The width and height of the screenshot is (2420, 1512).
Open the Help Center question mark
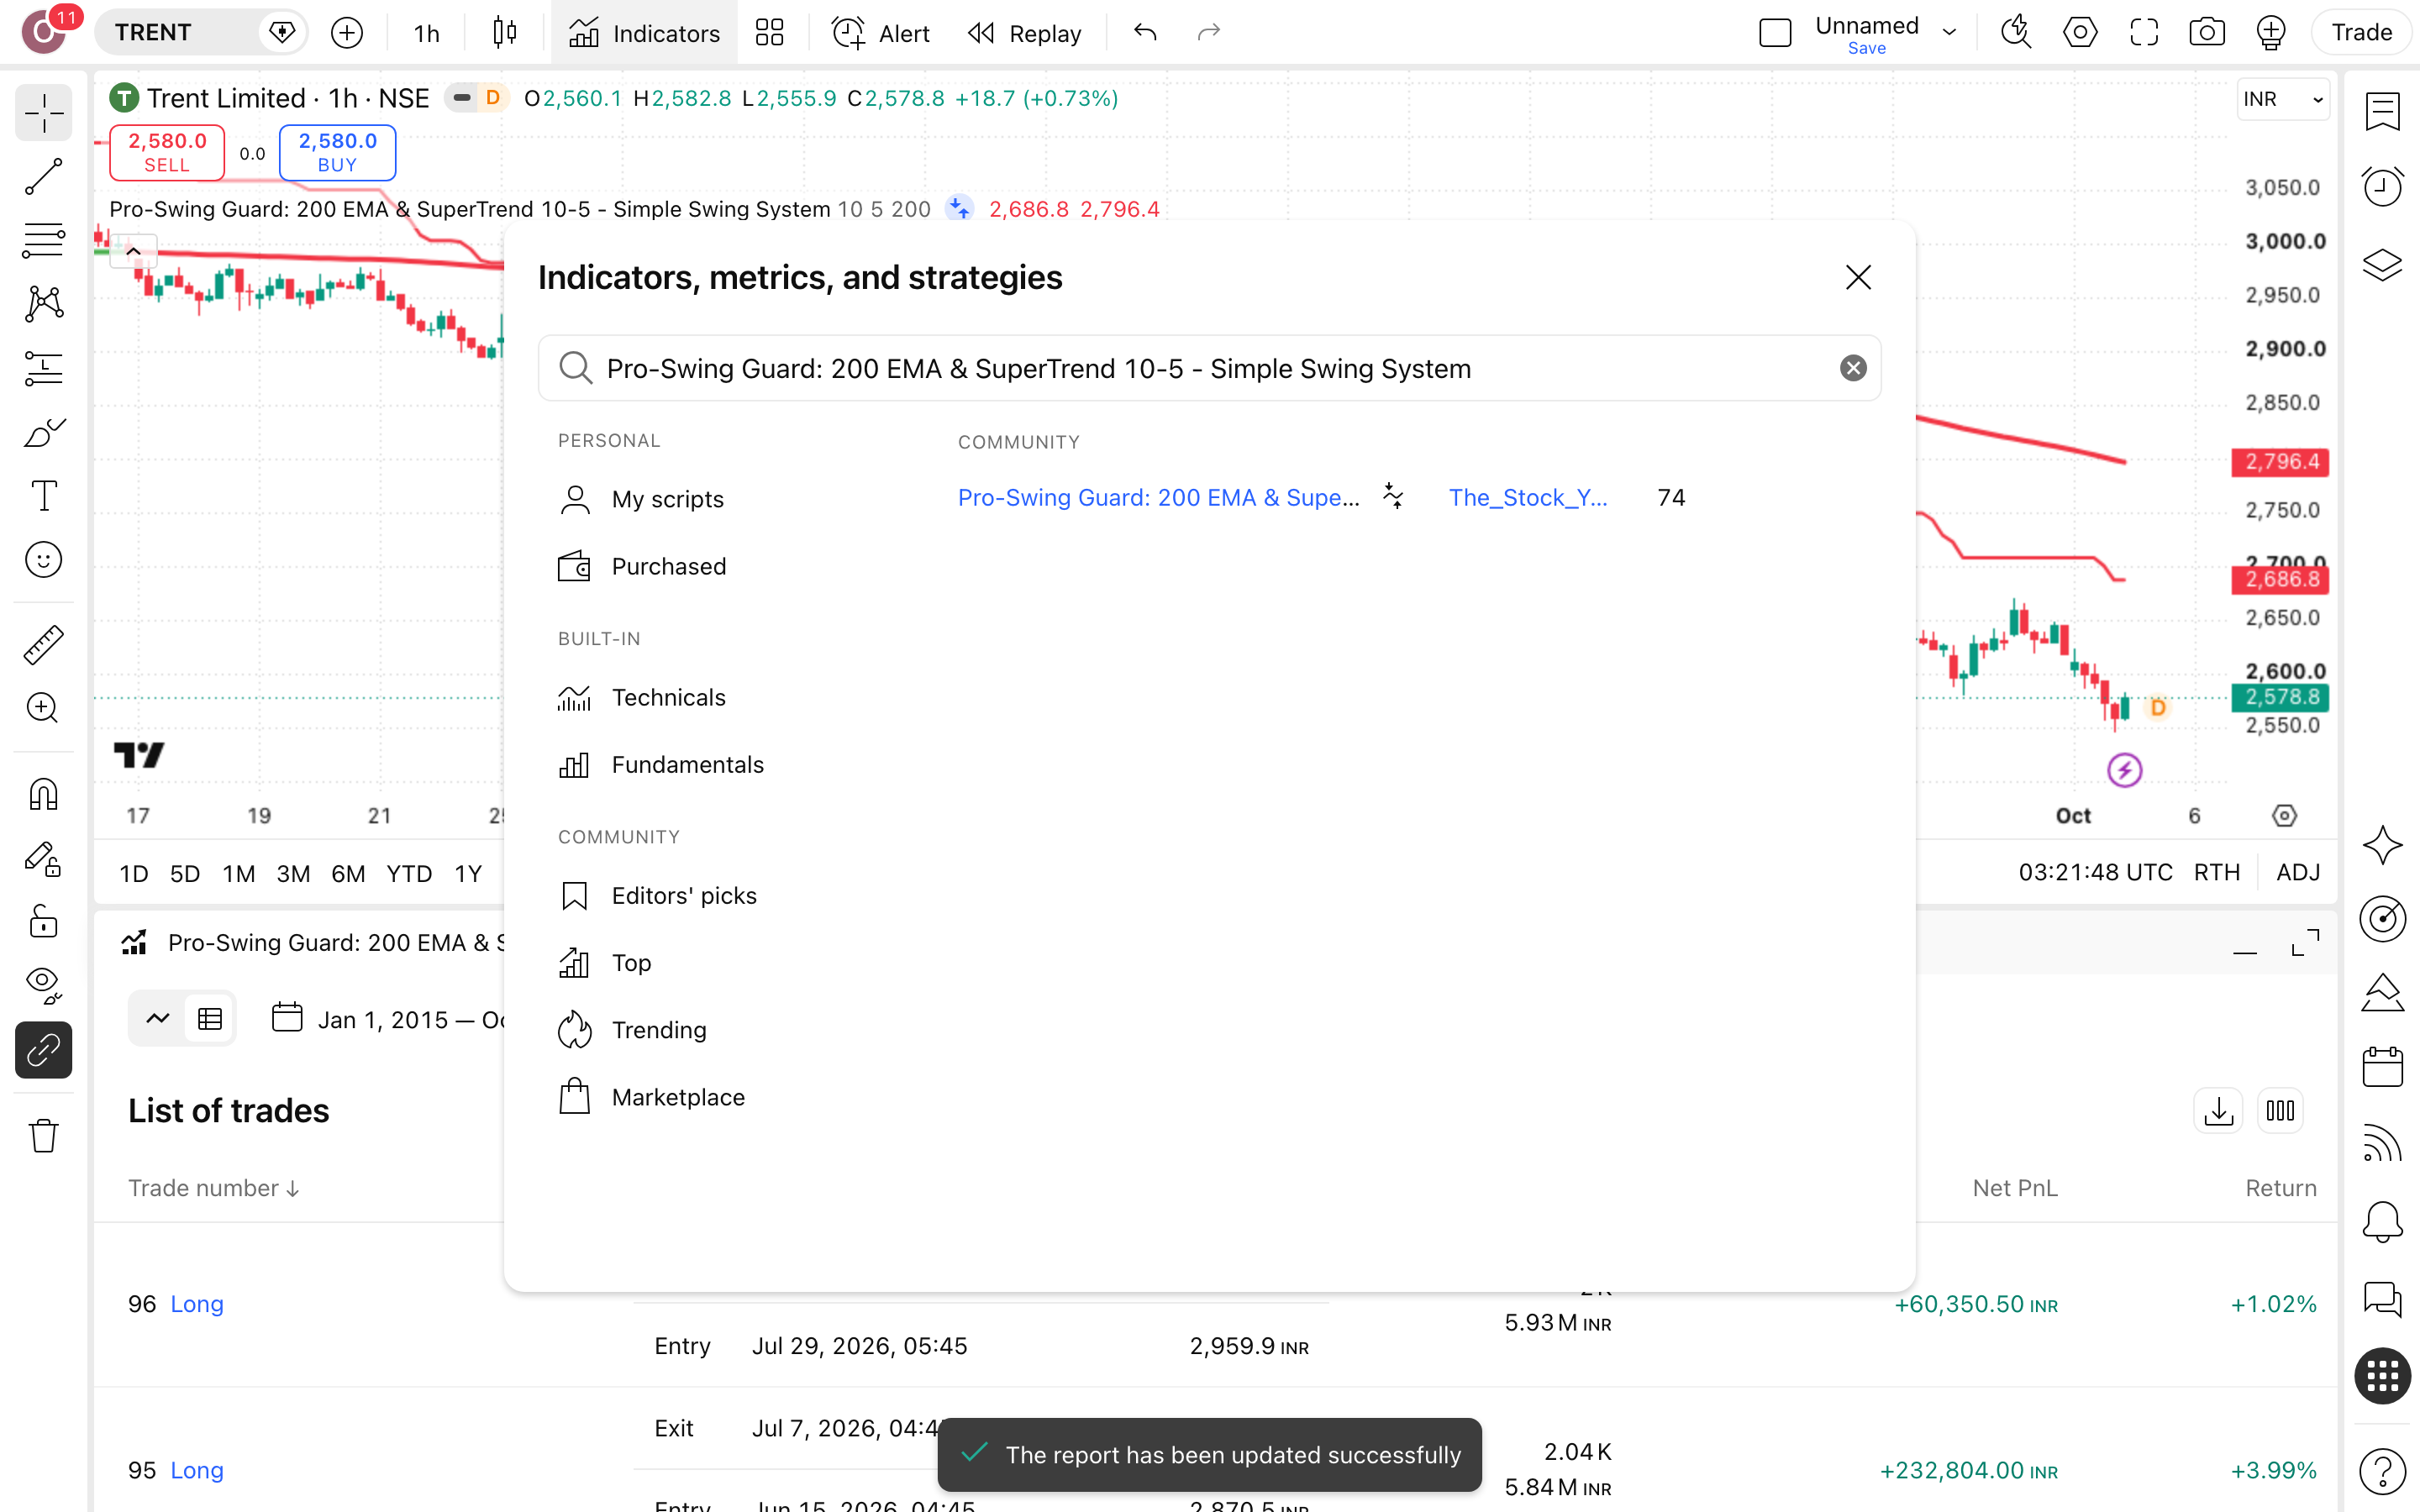pos(2383,1471)
